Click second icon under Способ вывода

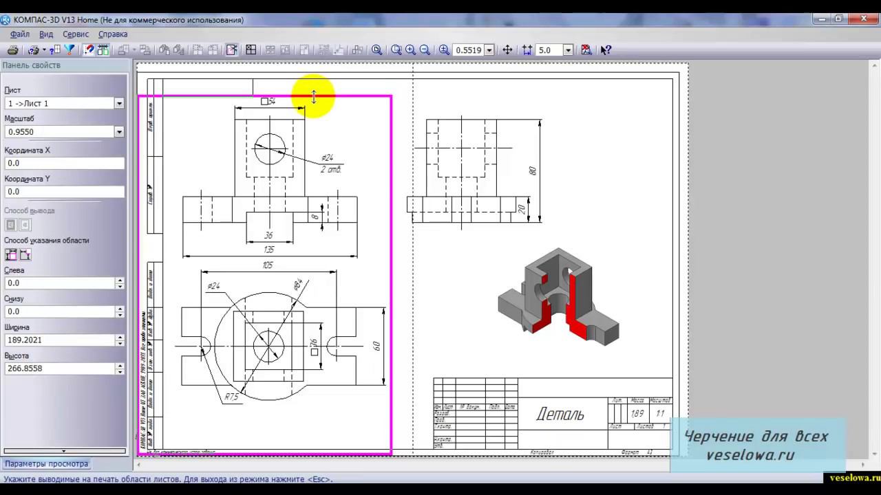(x=25, y=225)
